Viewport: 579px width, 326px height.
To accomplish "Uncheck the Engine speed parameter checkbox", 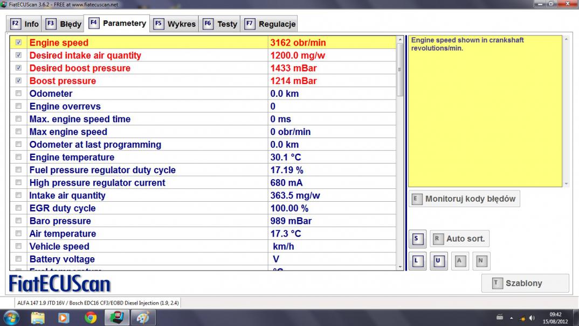I will (19, 42).
